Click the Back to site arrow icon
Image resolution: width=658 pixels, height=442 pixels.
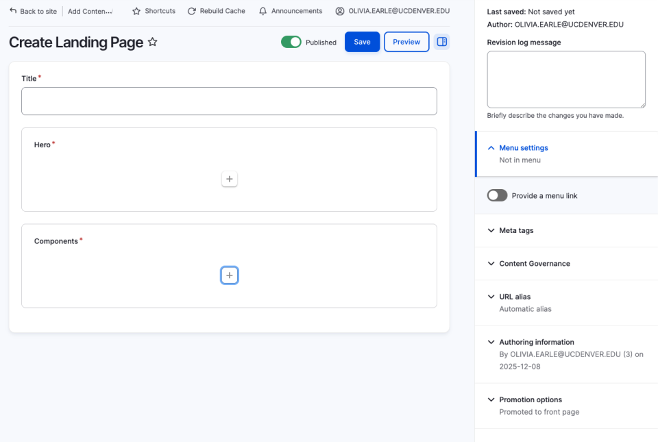(x=13, y=11)
